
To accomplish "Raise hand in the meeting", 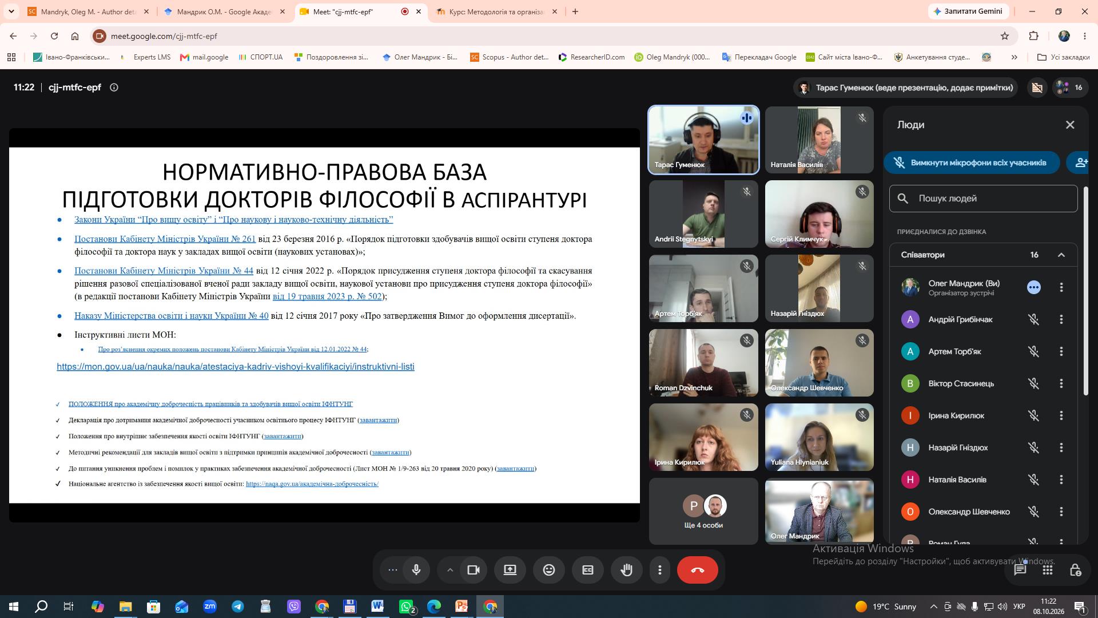I will (x=627, y=570).
